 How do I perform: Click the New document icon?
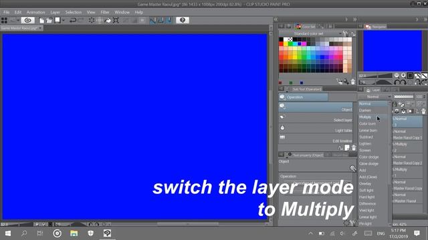coord(41,20)
